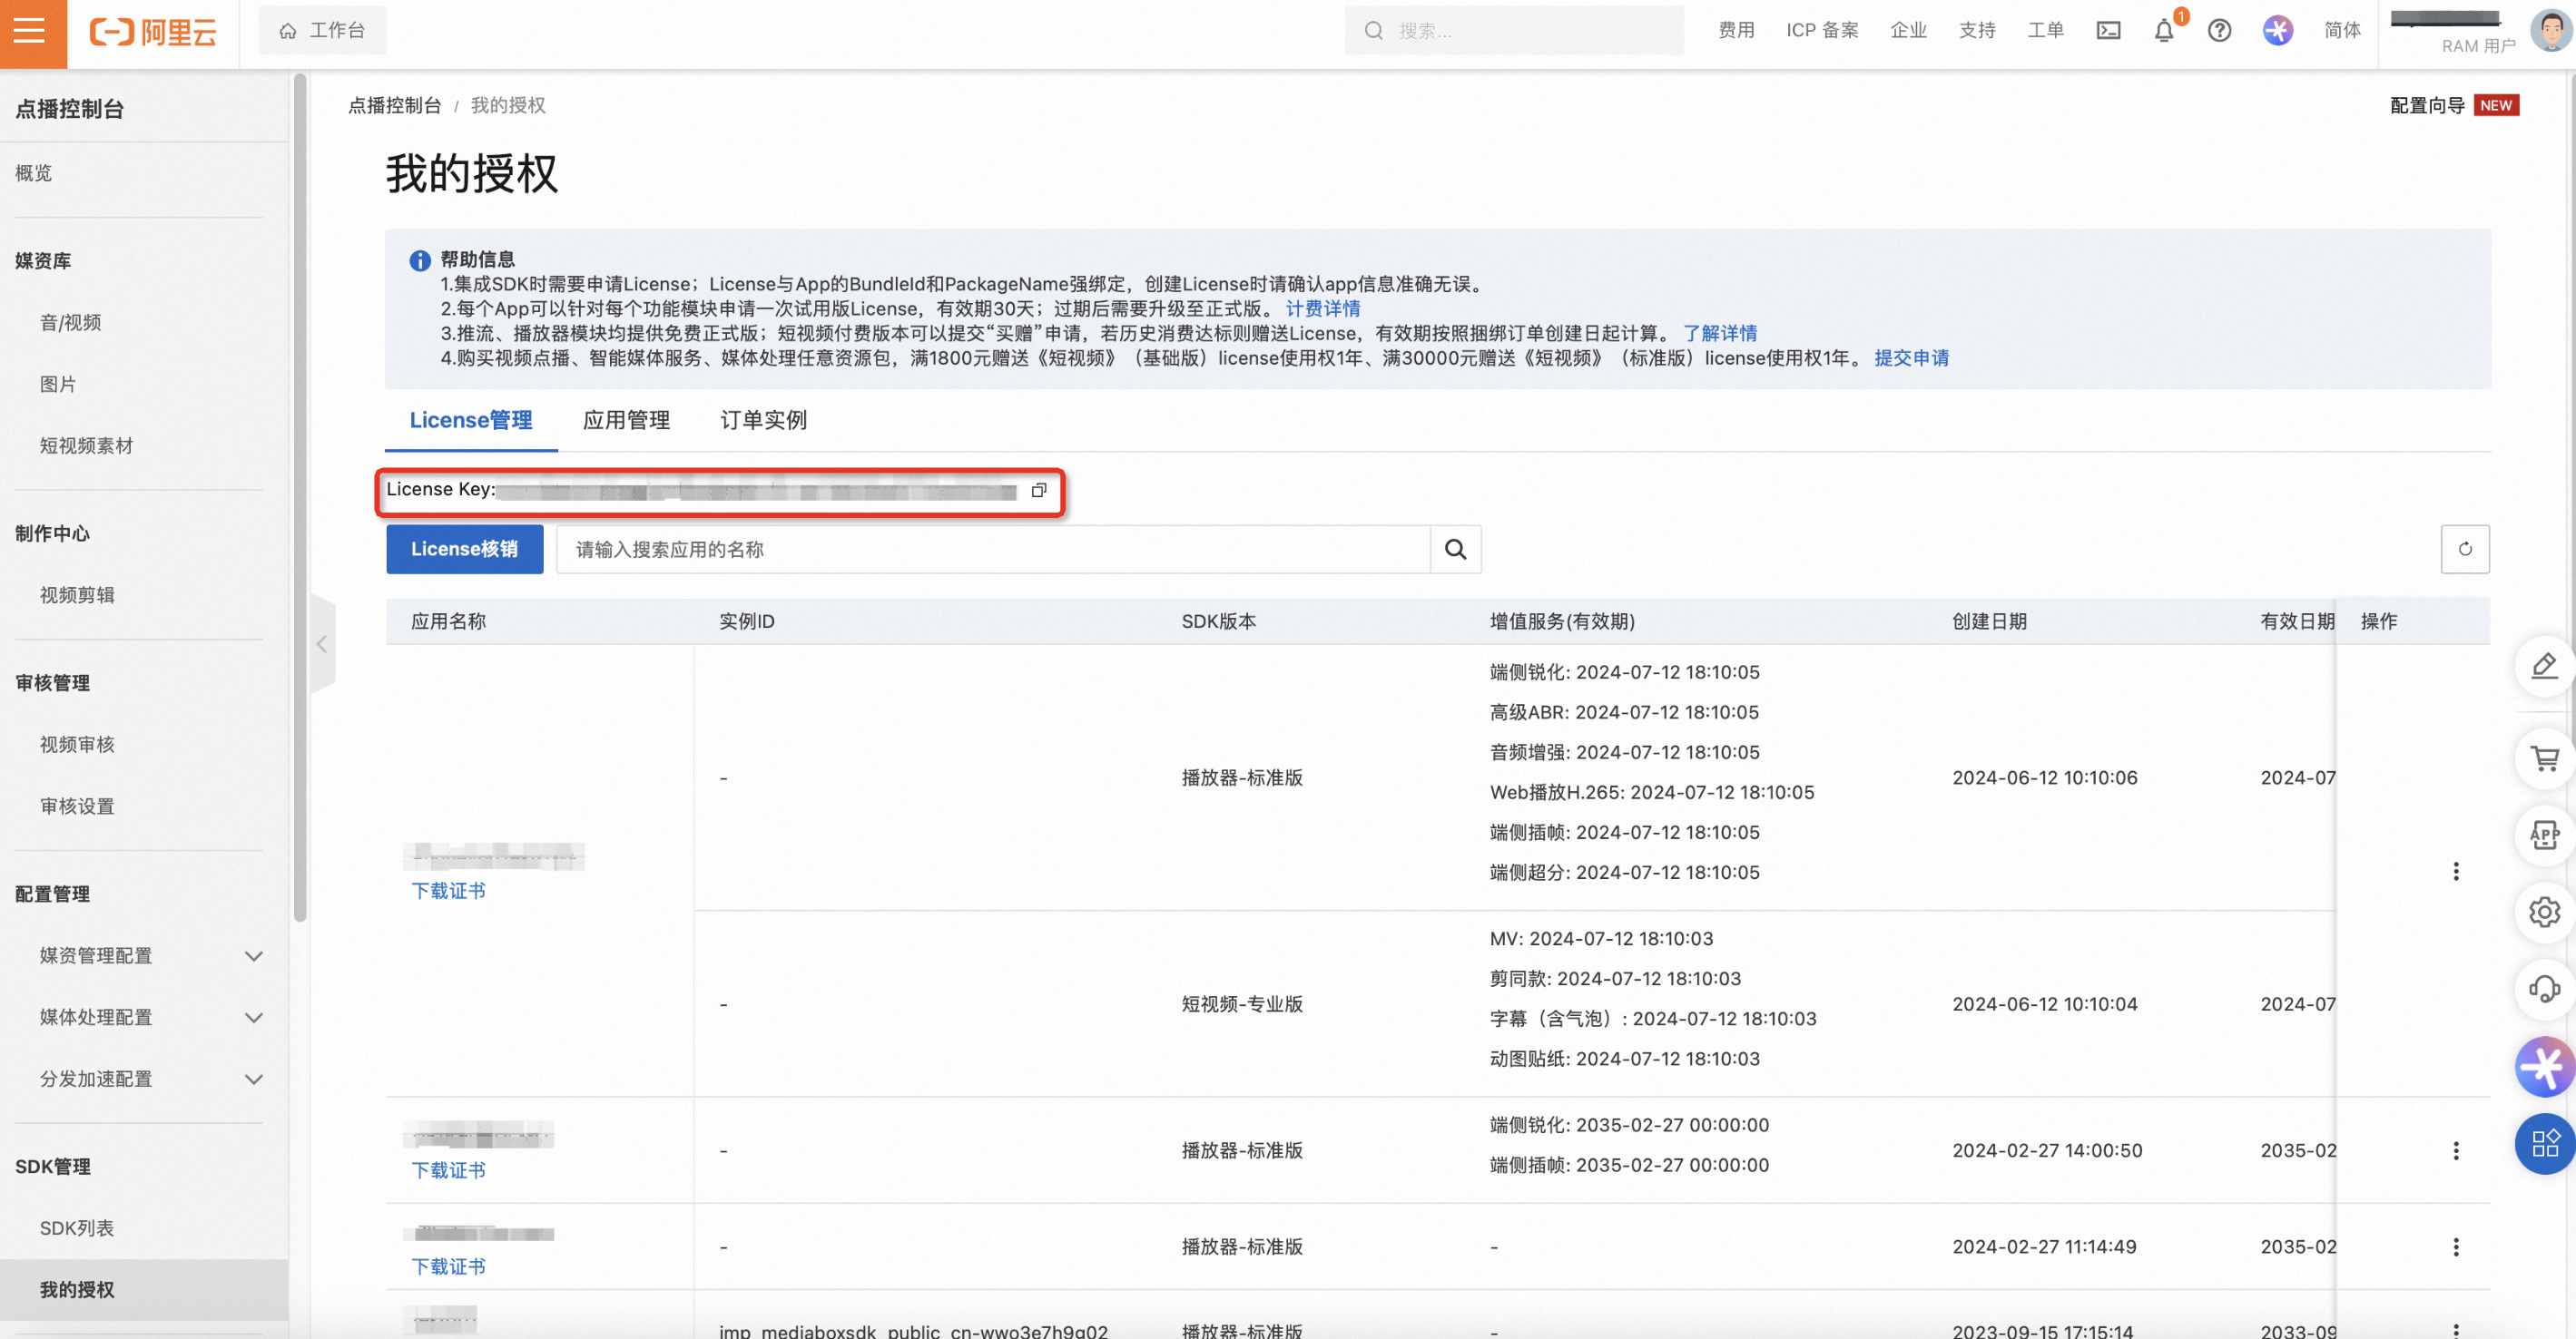Launch the Cloud Shell terminal icon
Screen dimensions: 2576x1339
[2108, 31]
